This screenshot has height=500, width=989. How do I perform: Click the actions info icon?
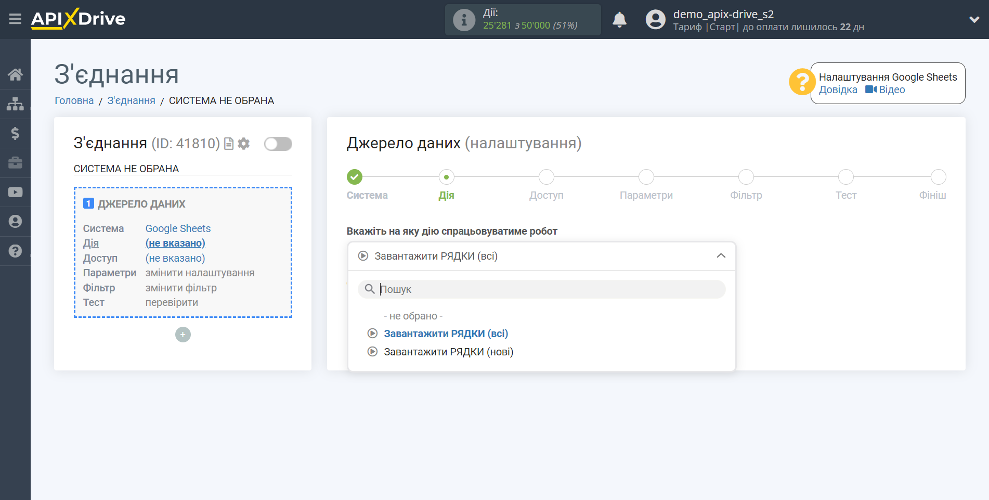point(464,20)
